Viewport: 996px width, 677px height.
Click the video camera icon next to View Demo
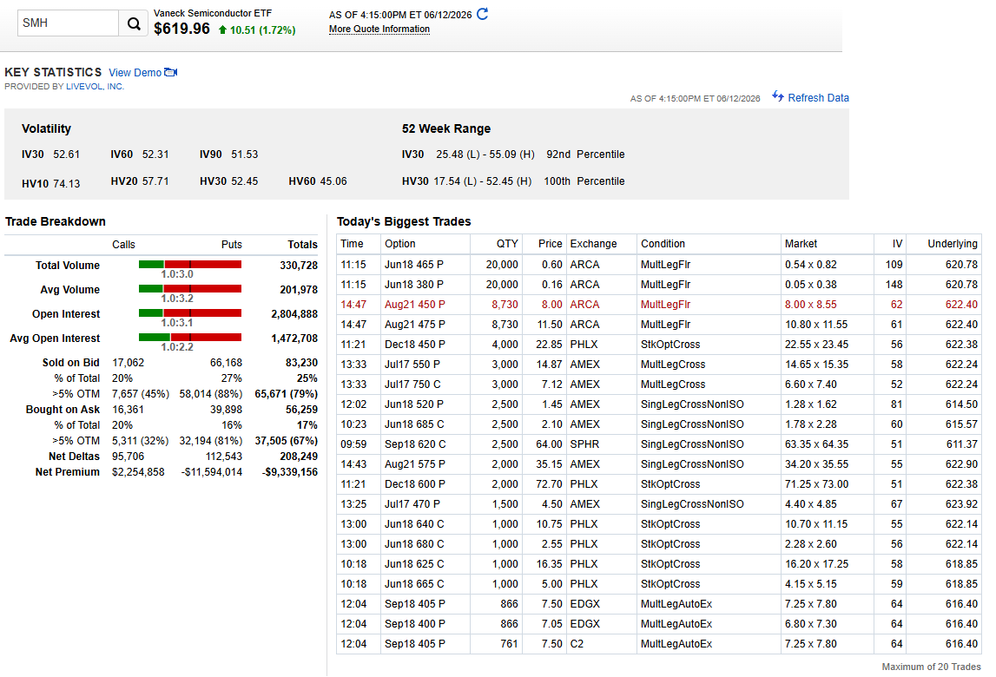pyautogui.click(x=170, y=72)
